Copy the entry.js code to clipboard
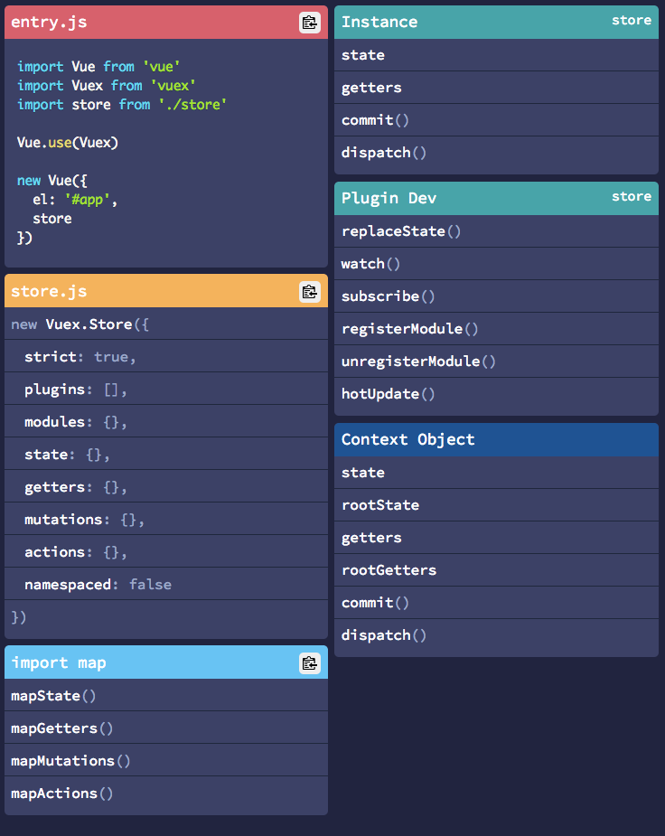Viewport: 665px width, 836px height. coord(310,23)
